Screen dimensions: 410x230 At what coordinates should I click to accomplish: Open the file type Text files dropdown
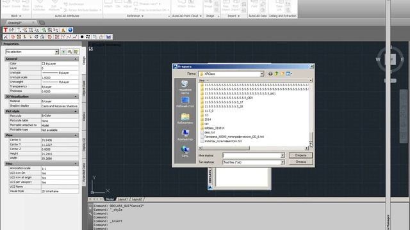(283, 162)
